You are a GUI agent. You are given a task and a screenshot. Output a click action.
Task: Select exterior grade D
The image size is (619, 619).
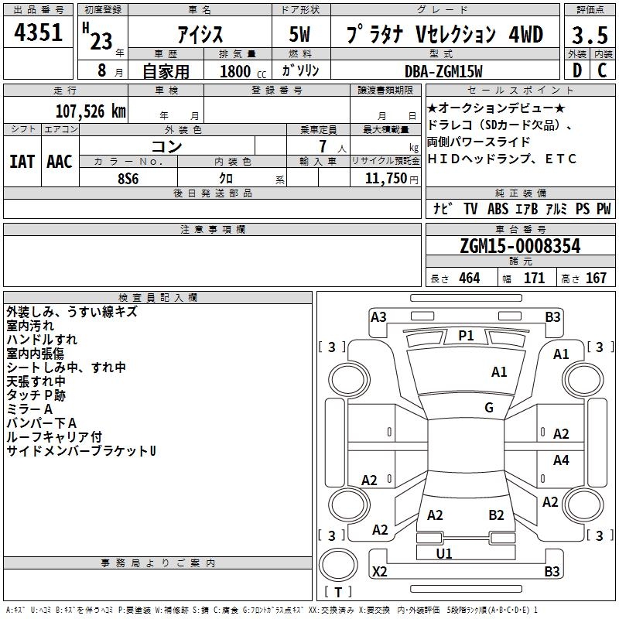coord(577,70)
